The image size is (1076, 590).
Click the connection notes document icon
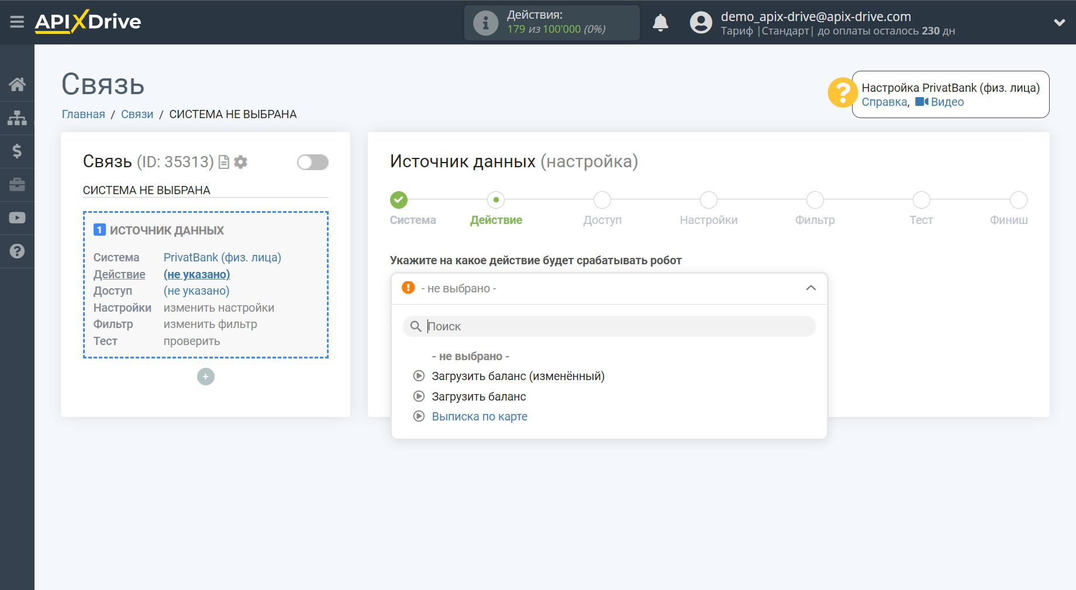coord(223,162)
